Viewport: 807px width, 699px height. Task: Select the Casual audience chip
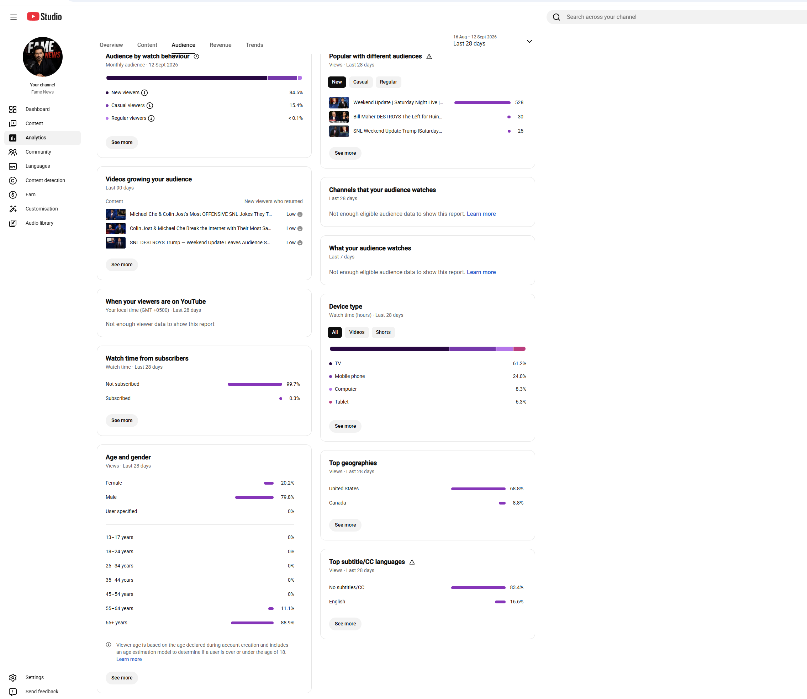[360, 82]
